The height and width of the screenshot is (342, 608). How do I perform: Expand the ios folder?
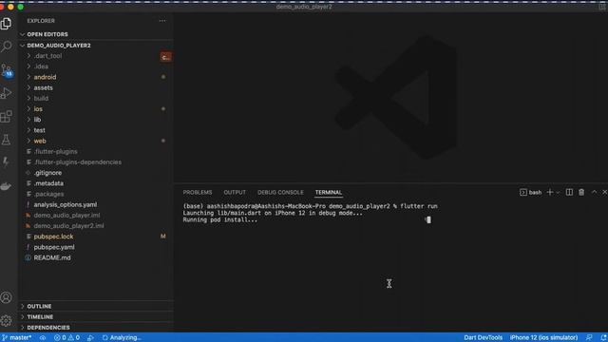96,109
